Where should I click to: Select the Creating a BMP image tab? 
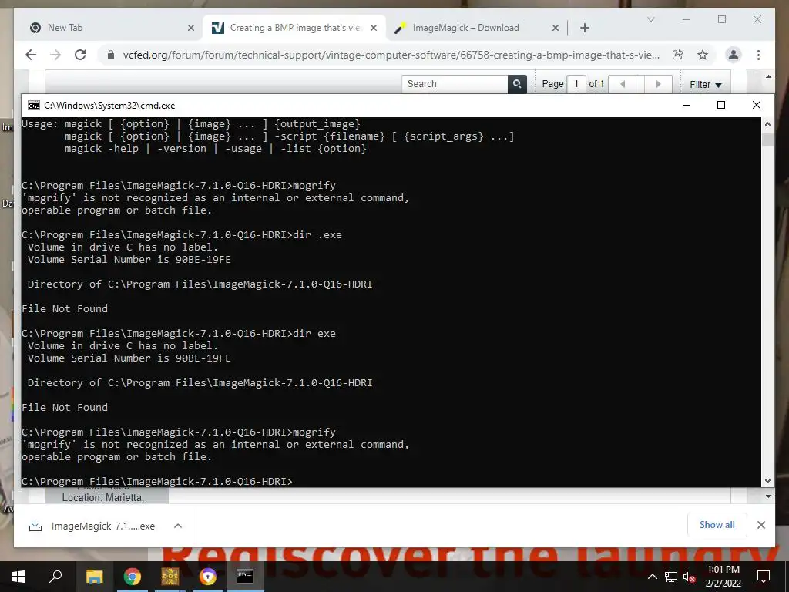pos(294,28)
